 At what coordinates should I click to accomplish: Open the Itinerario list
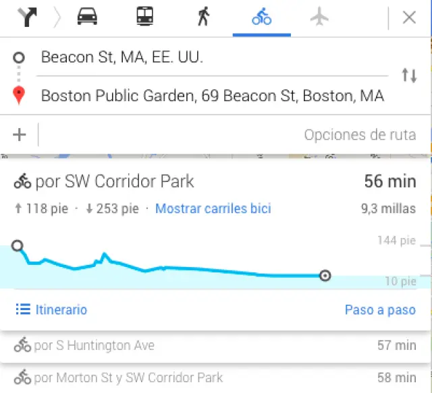52,310
